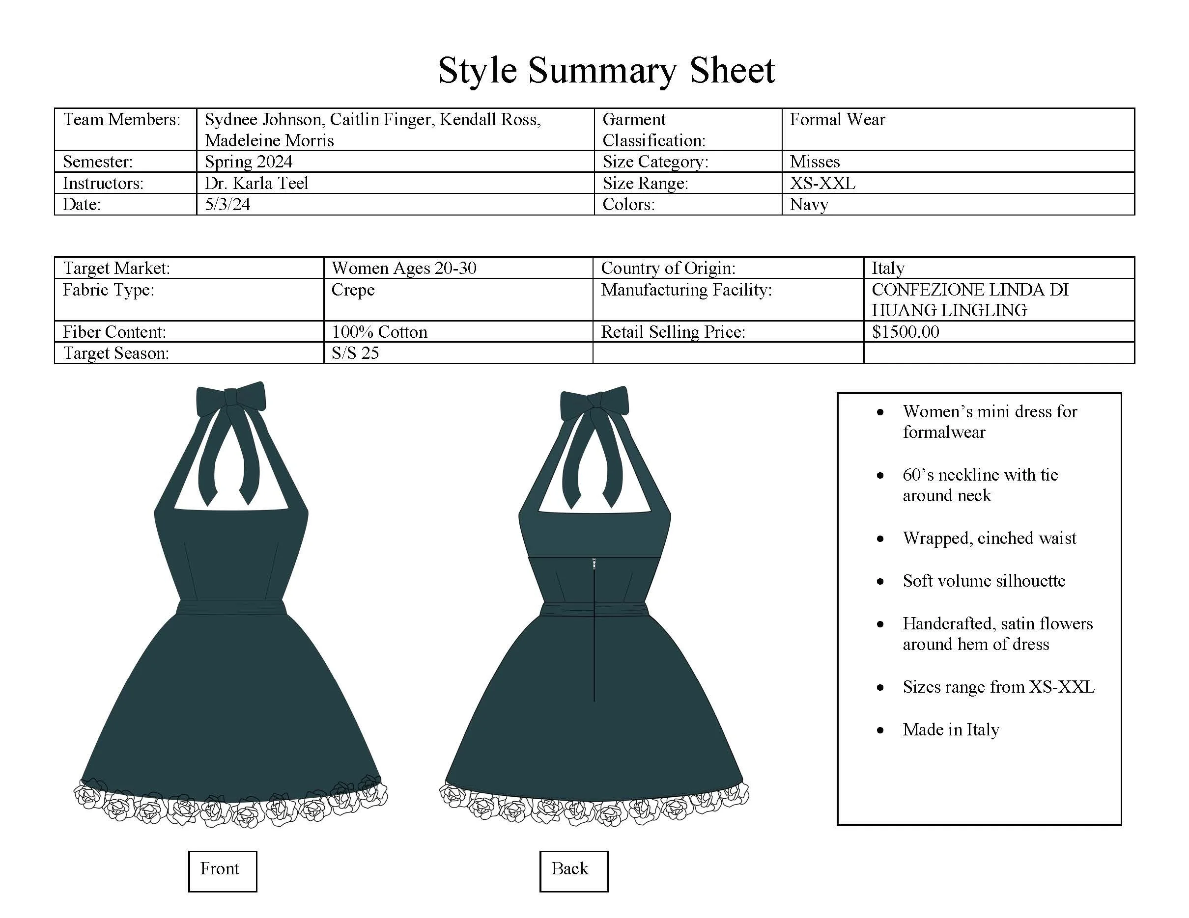Select the "Fabric Type:" label
Screen dimensions: 1189x918
pyautogui.click(x=109, y=290)
